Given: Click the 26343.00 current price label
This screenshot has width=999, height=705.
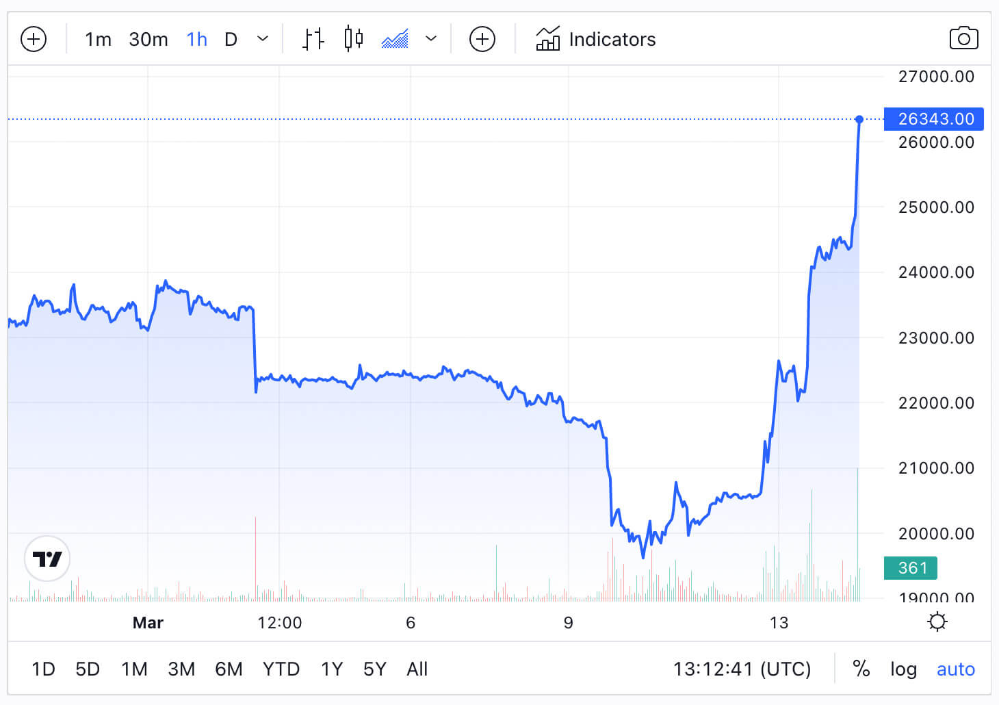Looking at the screenshot, I should coord(934,119).
